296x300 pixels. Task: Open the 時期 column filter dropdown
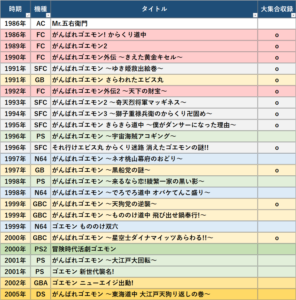tap(28, 15)
